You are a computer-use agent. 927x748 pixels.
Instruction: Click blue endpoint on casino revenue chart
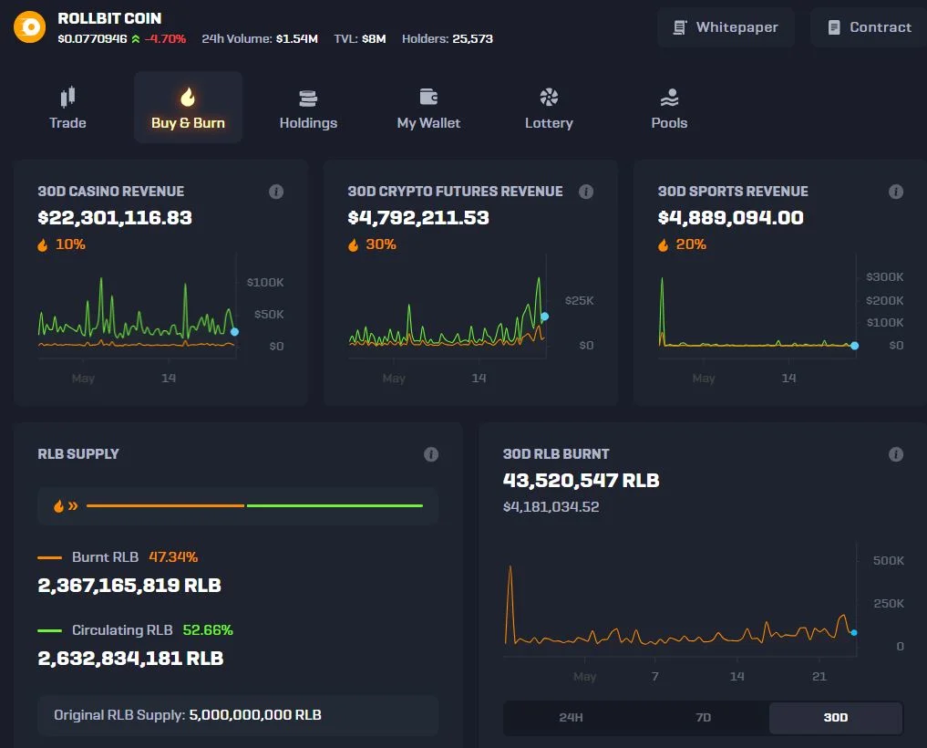coord(234,332)
